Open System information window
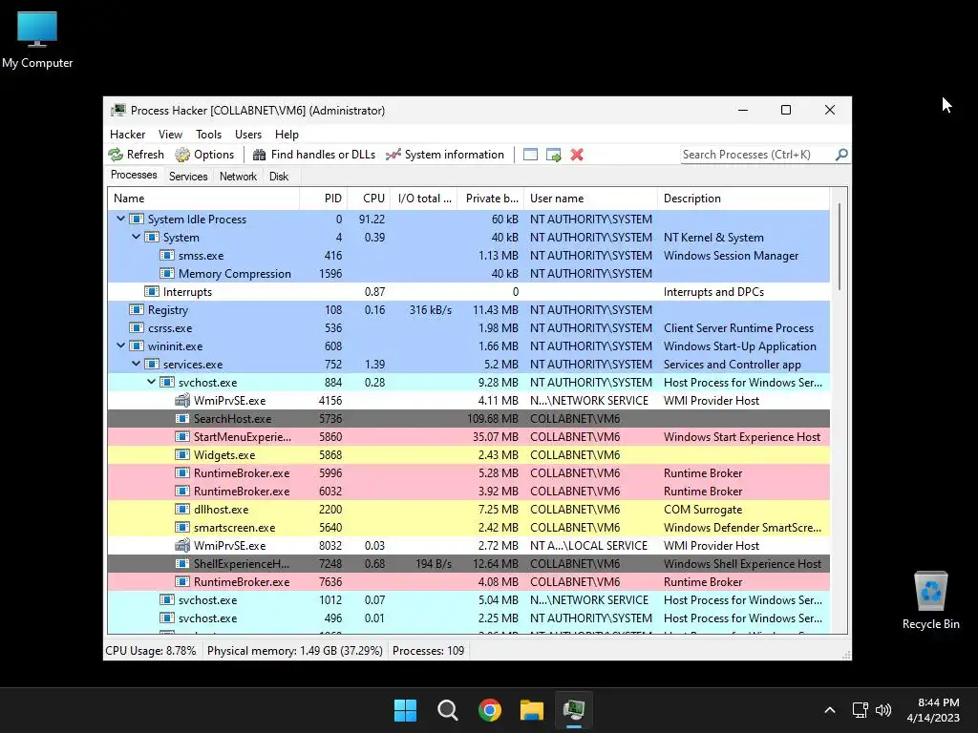 pos(445,155)
